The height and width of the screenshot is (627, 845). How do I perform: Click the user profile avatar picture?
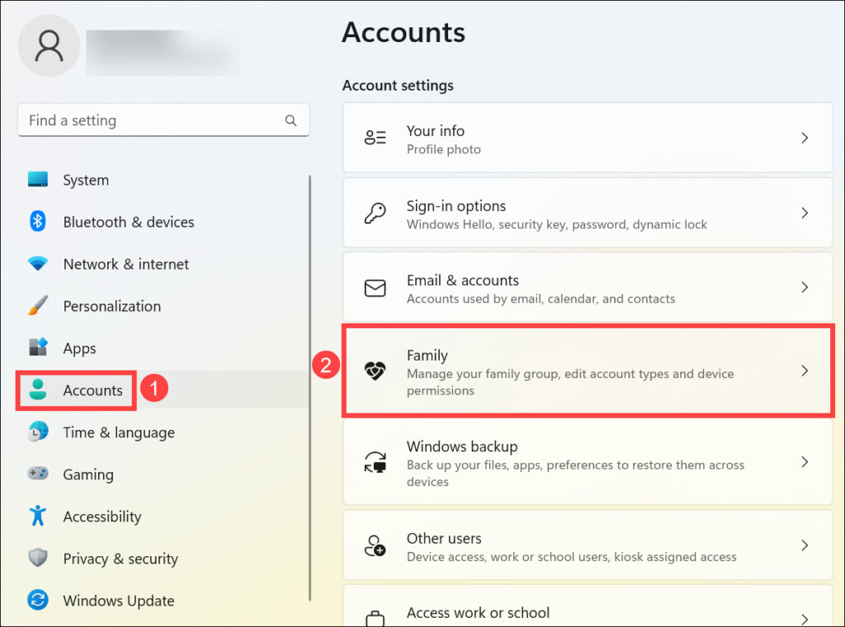coord(49,46)
